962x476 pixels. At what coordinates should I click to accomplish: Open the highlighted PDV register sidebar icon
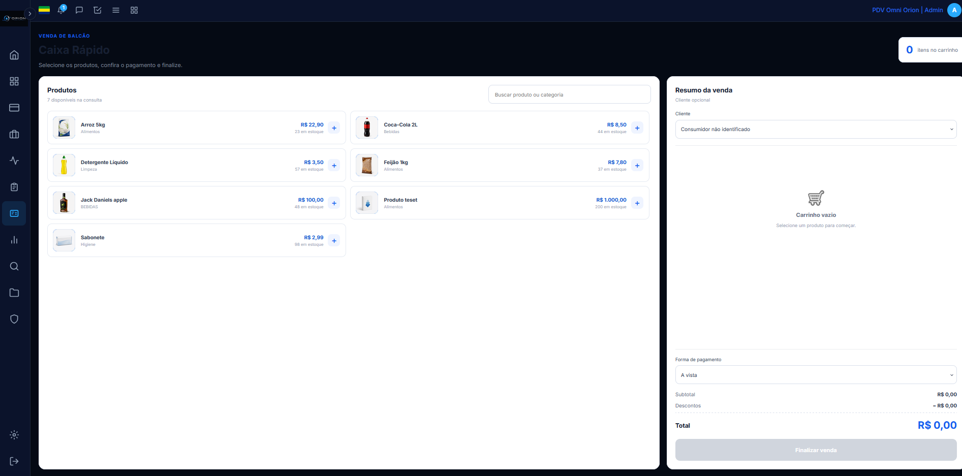[14, 213]
